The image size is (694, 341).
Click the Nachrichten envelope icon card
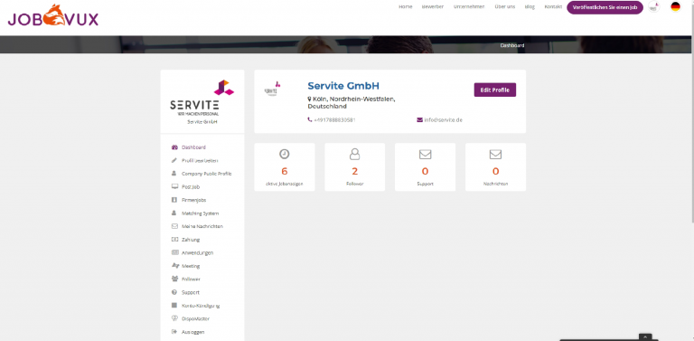pyautogui.click(x=496, y=167)
